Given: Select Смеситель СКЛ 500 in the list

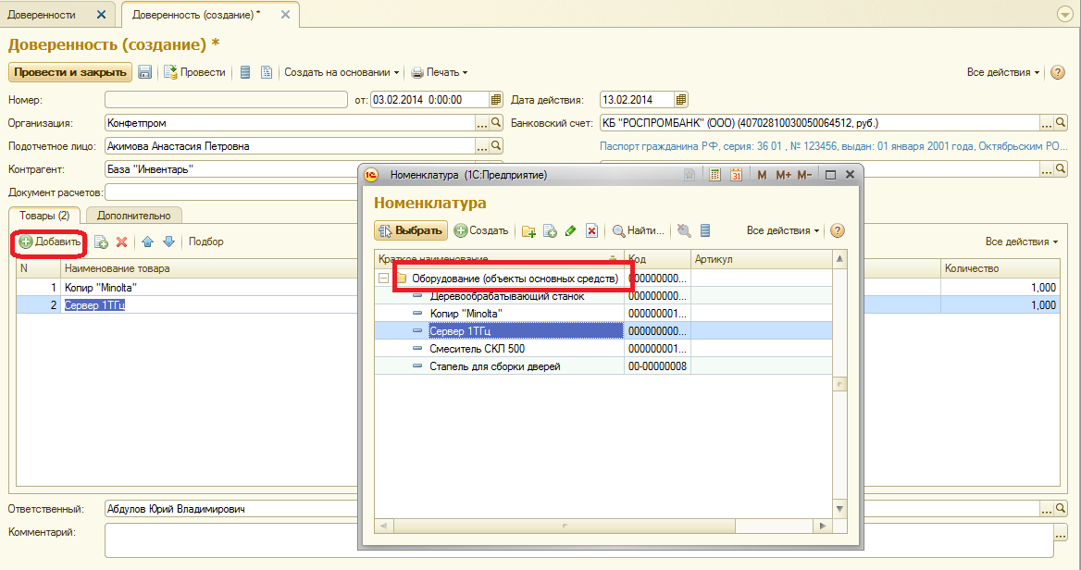Looking at the screenshot, I should pyautogui.click(x=477, y=349).
